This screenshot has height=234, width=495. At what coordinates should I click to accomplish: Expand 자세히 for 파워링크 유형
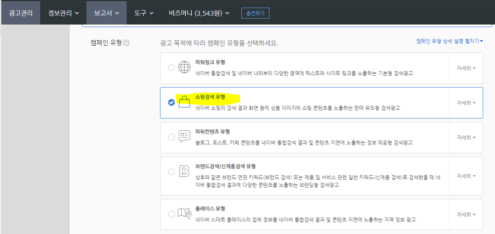[x=466, y=68]
